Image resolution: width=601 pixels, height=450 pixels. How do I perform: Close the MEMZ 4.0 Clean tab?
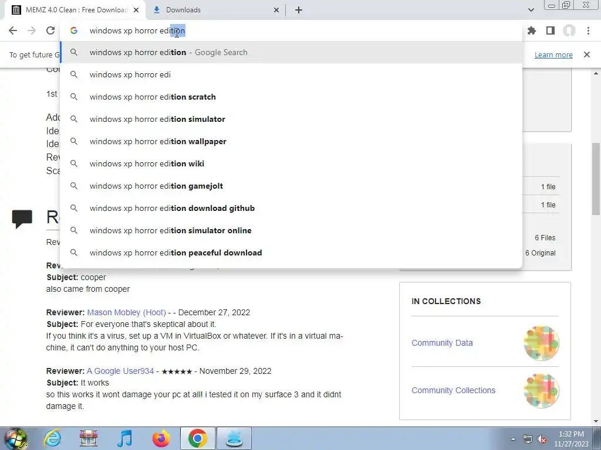(x=136, y=10)
